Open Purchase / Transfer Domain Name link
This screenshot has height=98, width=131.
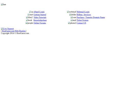(x=91, y=17)
